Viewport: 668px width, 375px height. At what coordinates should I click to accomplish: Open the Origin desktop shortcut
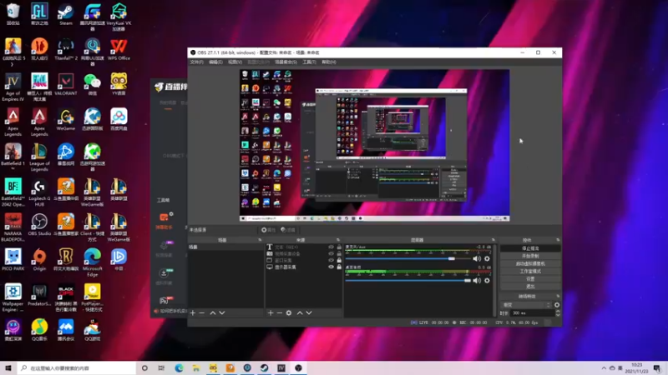39,259
